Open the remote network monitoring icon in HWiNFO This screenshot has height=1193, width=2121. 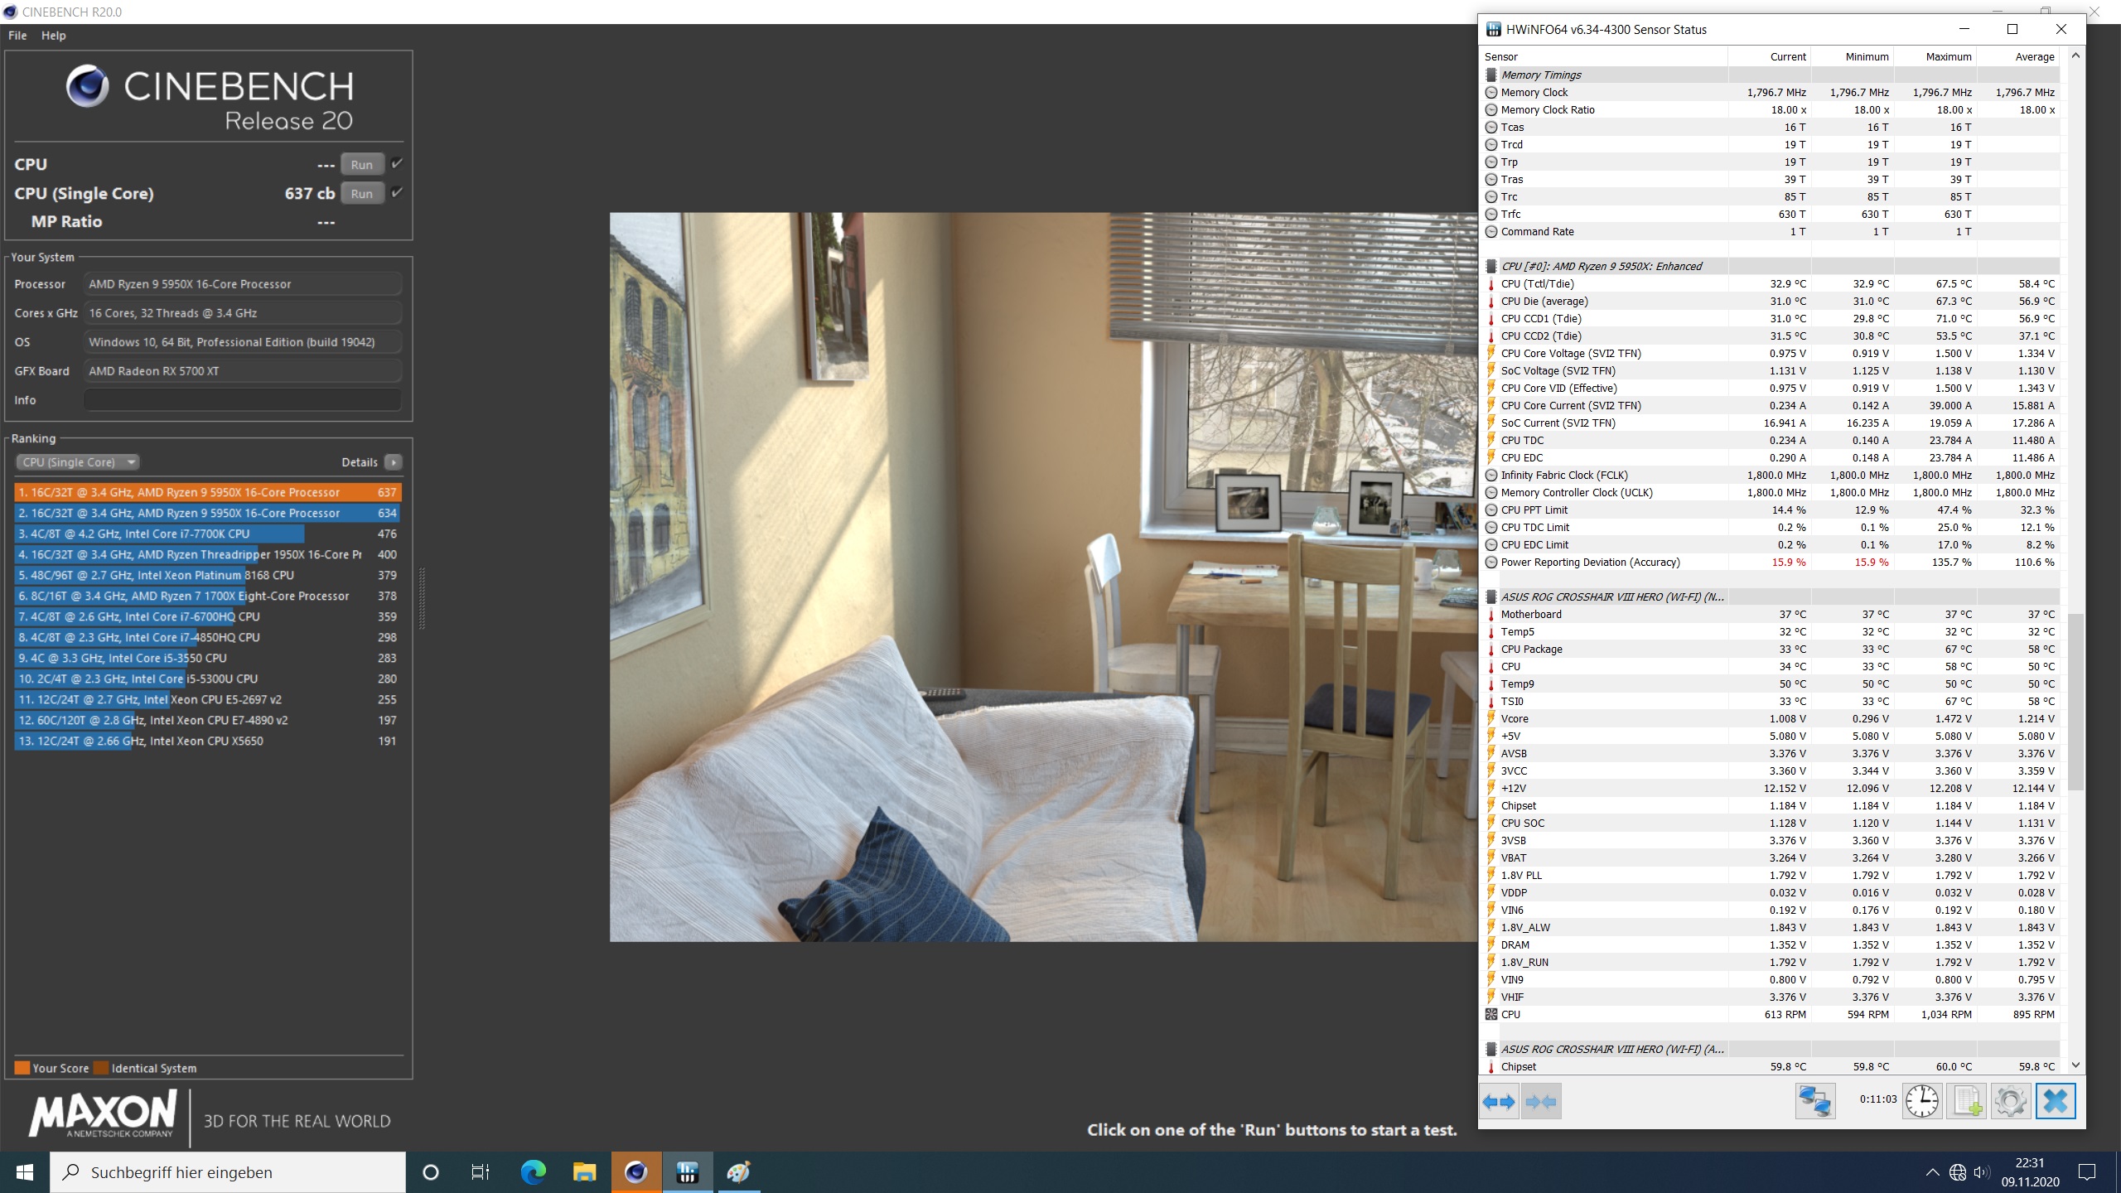(x=1814, y=1102)
